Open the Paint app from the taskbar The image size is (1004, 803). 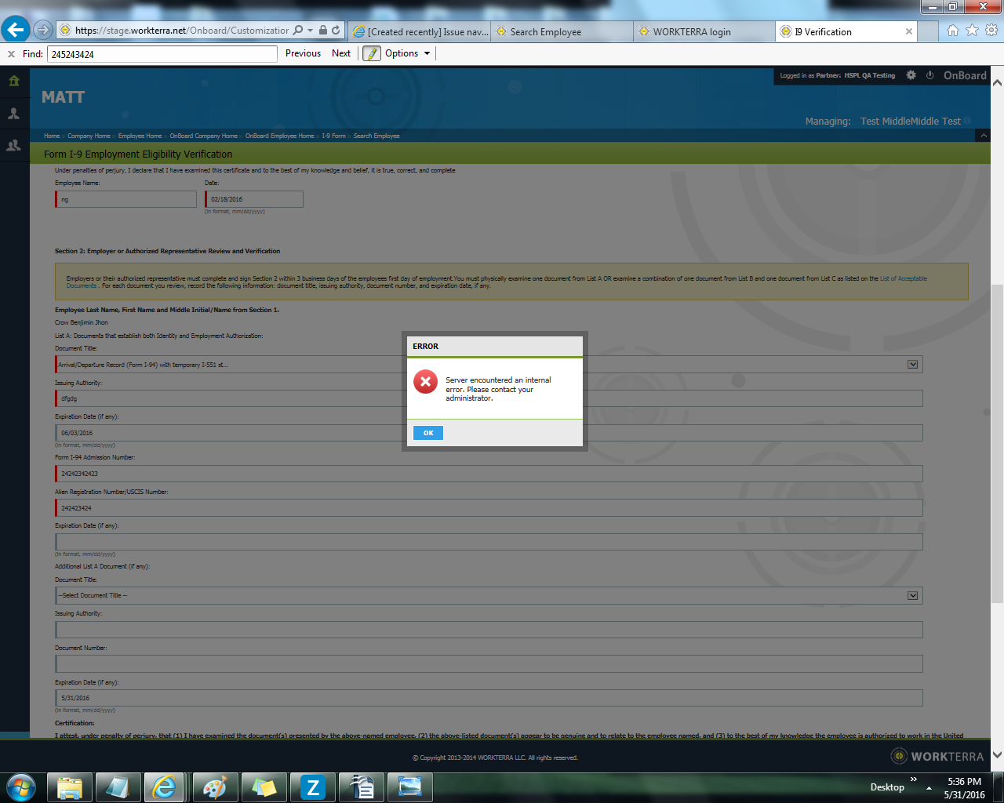(x=215, y=787)
